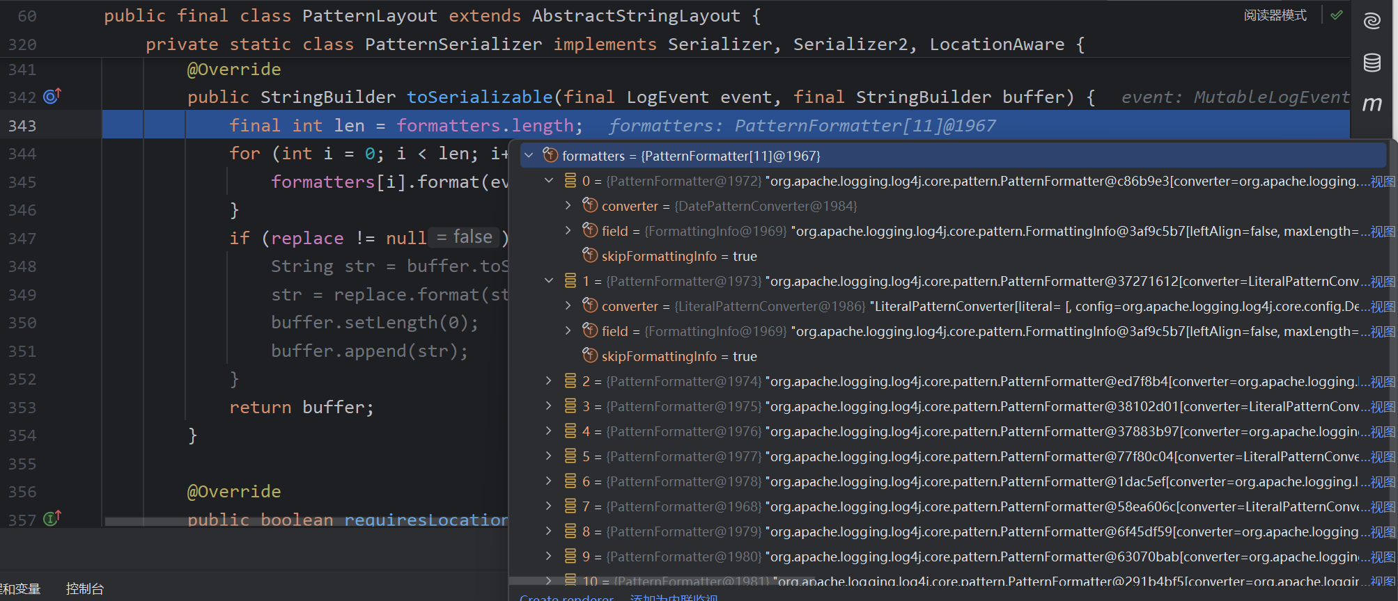The image size is (1398, 601).
Task: Open 视图 link for element 0 row
Action: [x=1383, y=182]
